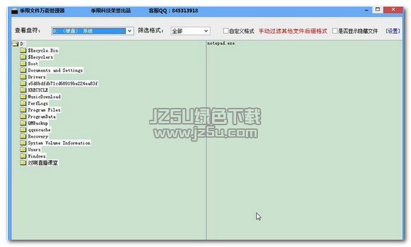This screenshot has width=411, height=247.
Task: Select the Users folder label
Action: (34, 149)
